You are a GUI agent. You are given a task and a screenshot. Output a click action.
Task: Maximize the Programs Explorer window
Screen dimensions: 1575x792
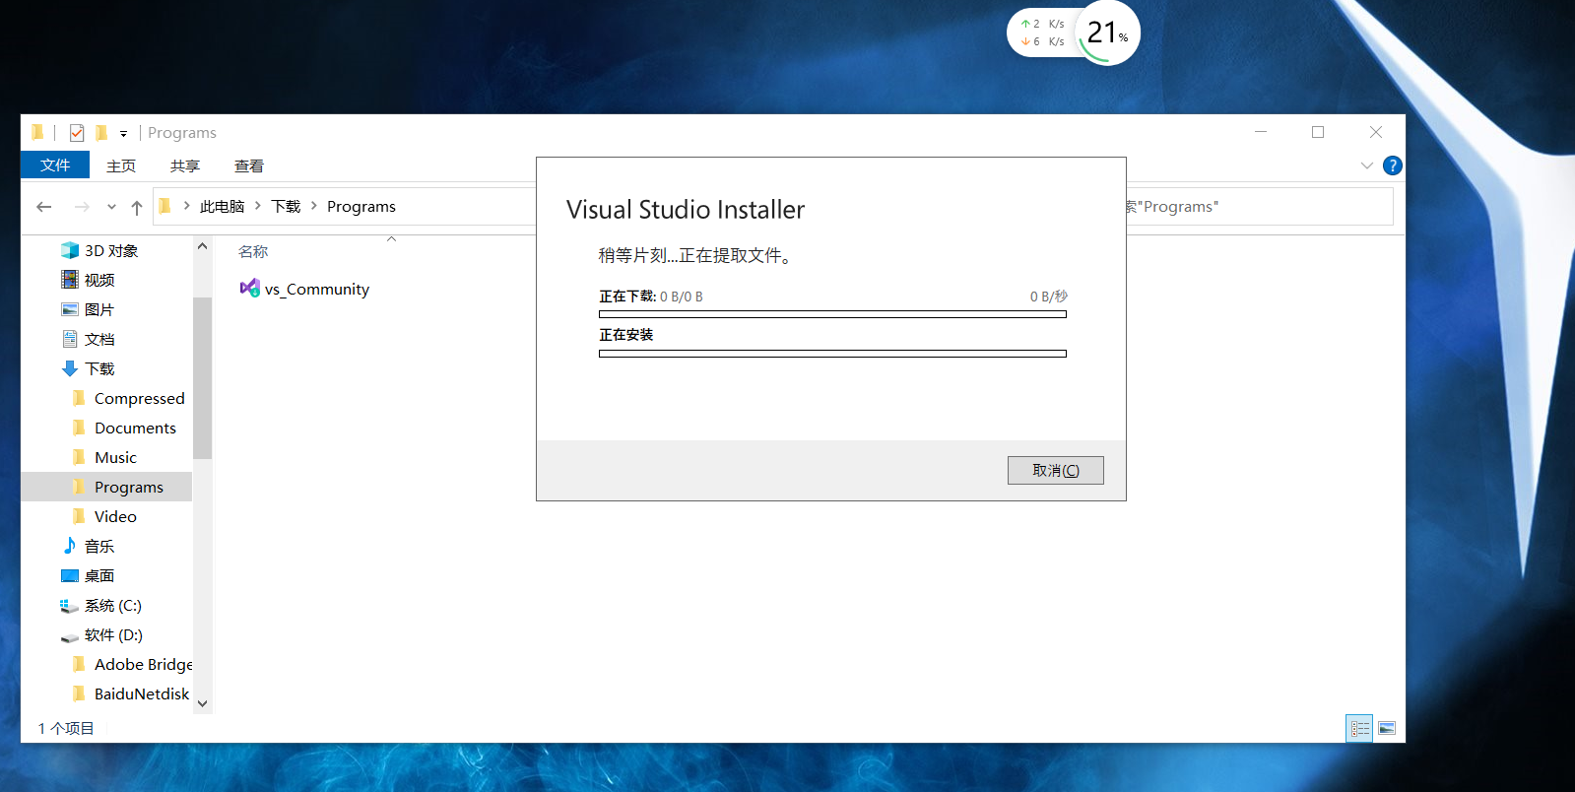coord(1318,132)
